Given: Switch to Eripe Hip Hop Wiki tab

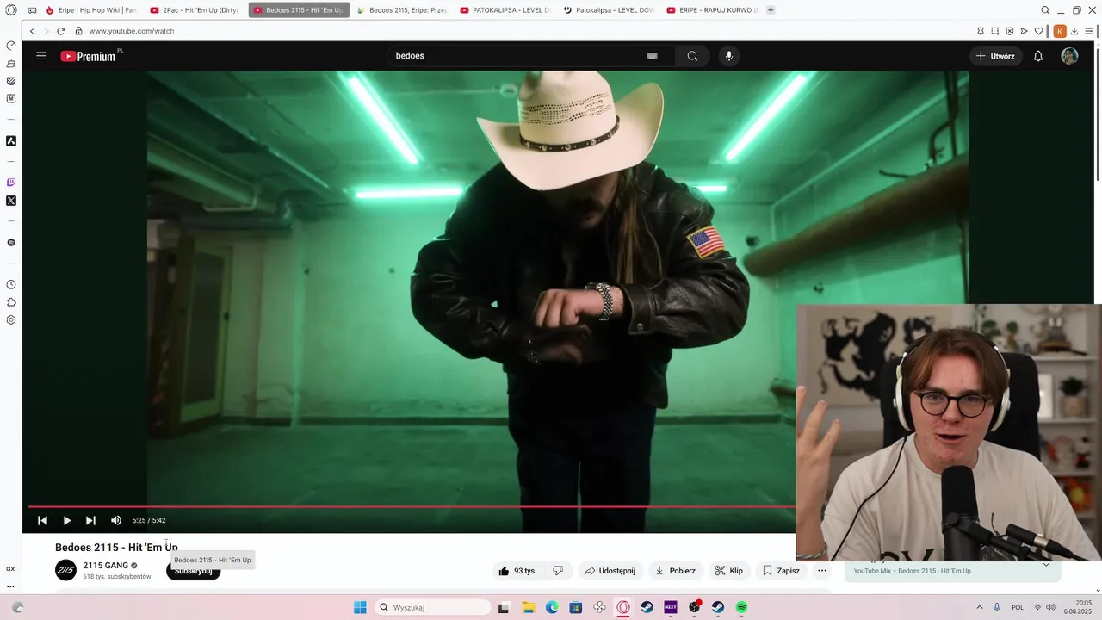Looking at the screenshot, I should tap(90, 10).
